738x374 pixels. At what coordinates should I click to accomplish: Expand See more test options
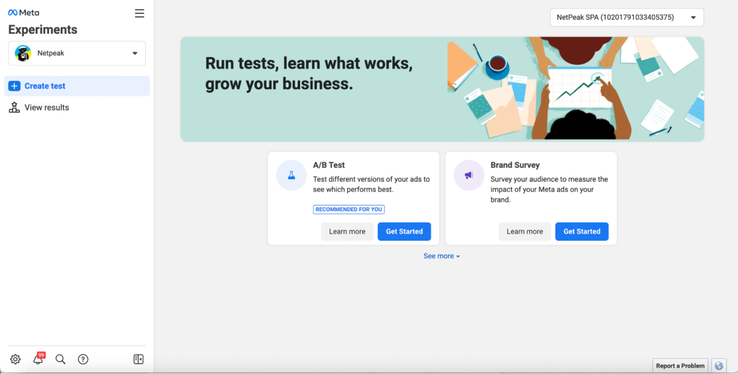coord(442,256)
